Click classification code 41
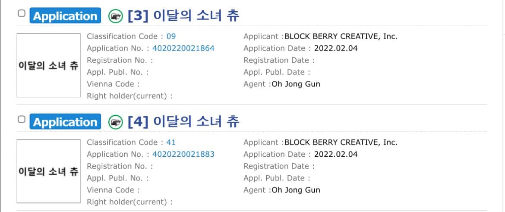The width and height of the screenshot is (505, 212). [x=171, y=142]
